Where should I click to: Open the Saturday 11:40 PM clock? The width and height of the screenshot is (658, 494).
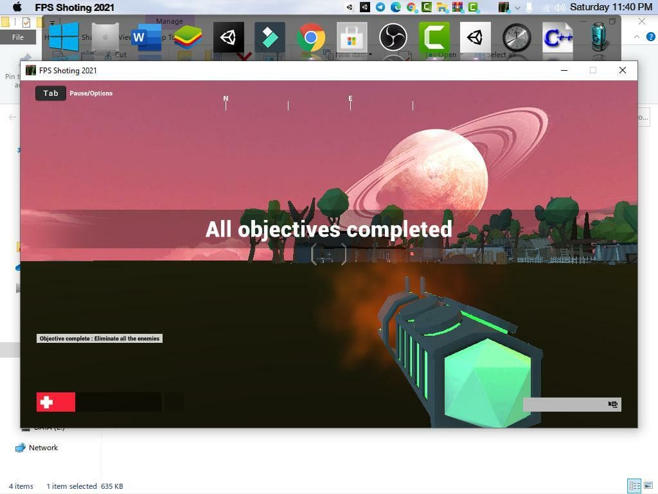point(611,7)
